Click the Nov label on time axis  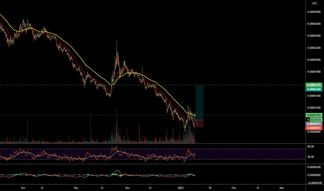[x=76, y=188]
